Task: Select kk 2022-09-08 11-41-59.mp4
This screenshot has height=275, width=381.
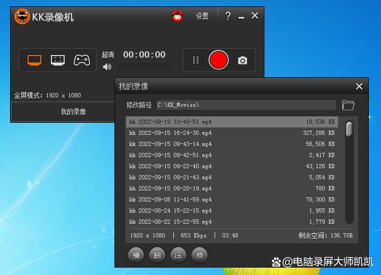Action: (232, 199)
